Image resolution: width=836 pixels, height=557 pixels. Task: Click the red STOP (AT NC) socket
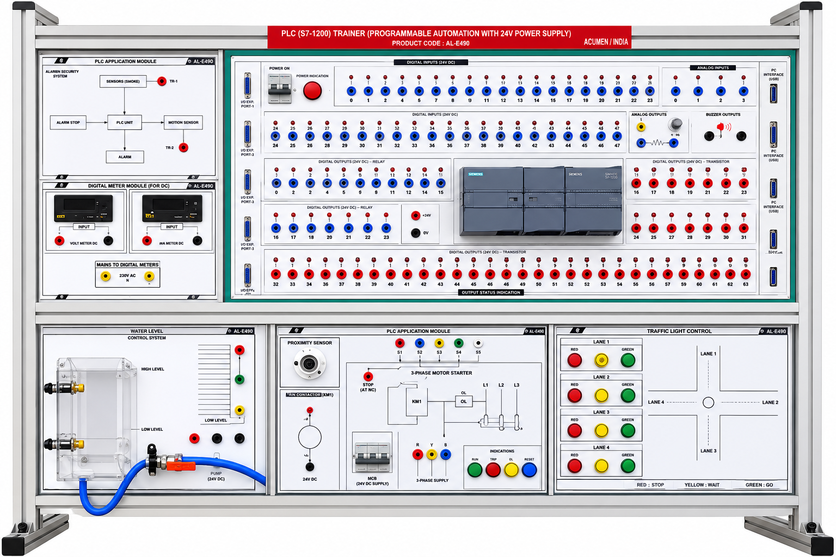(368, 376)
